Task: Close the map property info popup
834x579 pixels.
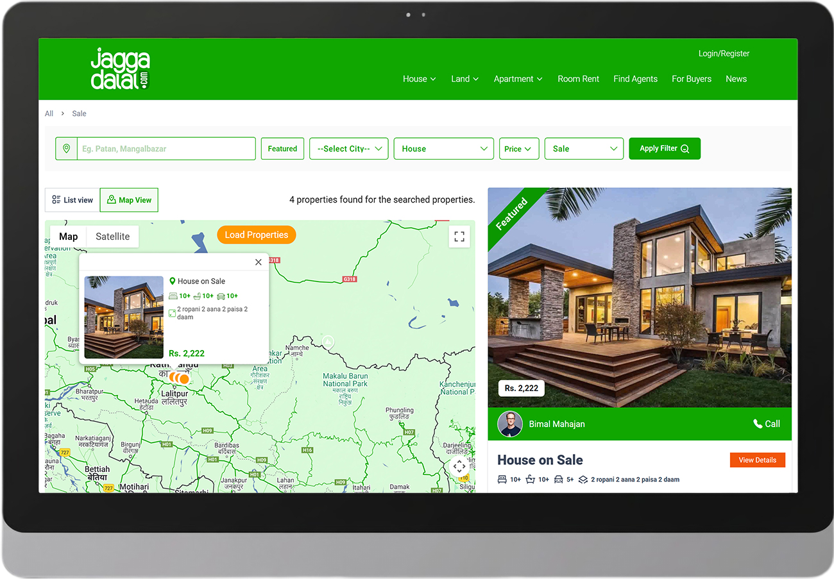Action: coord(259,262)
